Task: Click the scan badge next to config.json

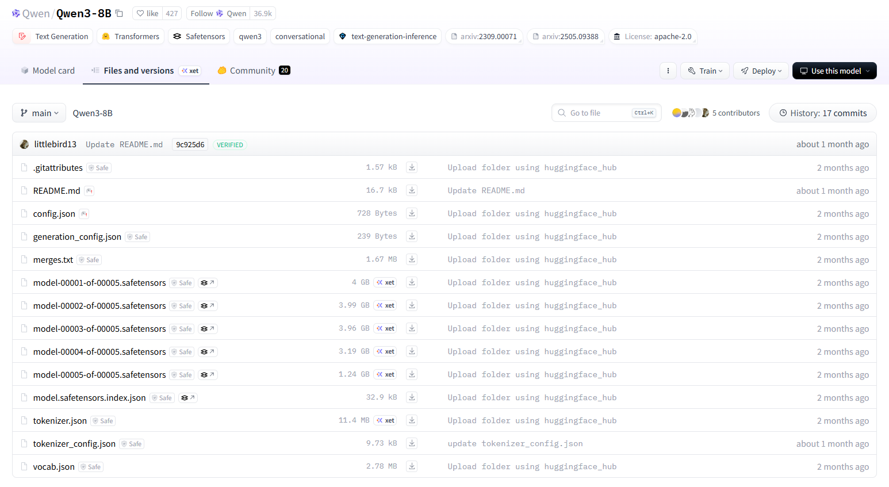Action: click(x=84, y=214)
